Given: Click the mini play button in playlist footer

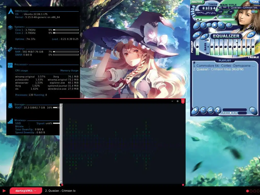Looking at the screenshot, I should pos(226,113).
